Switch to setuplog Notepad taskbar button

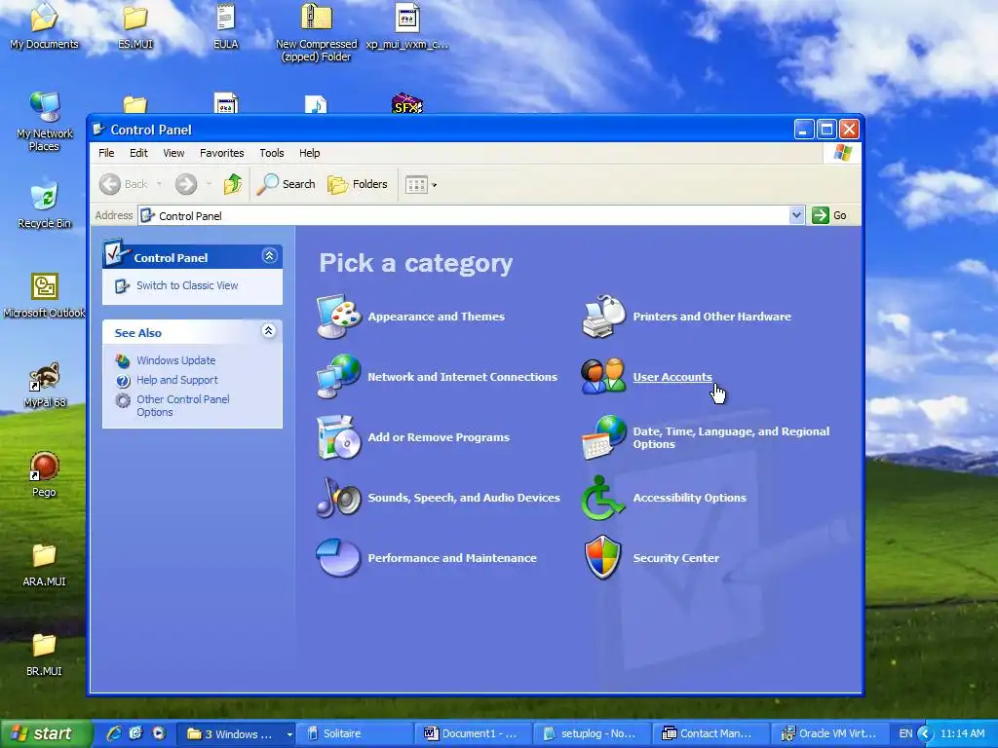tap(592, 734)
